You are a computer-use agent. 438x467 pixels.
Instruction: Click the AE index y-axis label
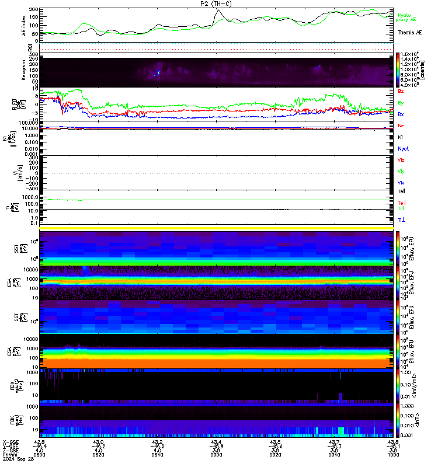tap(24, 26)
